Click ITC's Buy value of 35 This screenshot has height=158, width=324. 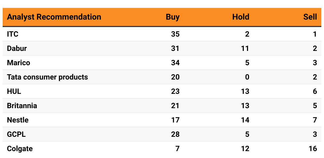click(175, 34)
